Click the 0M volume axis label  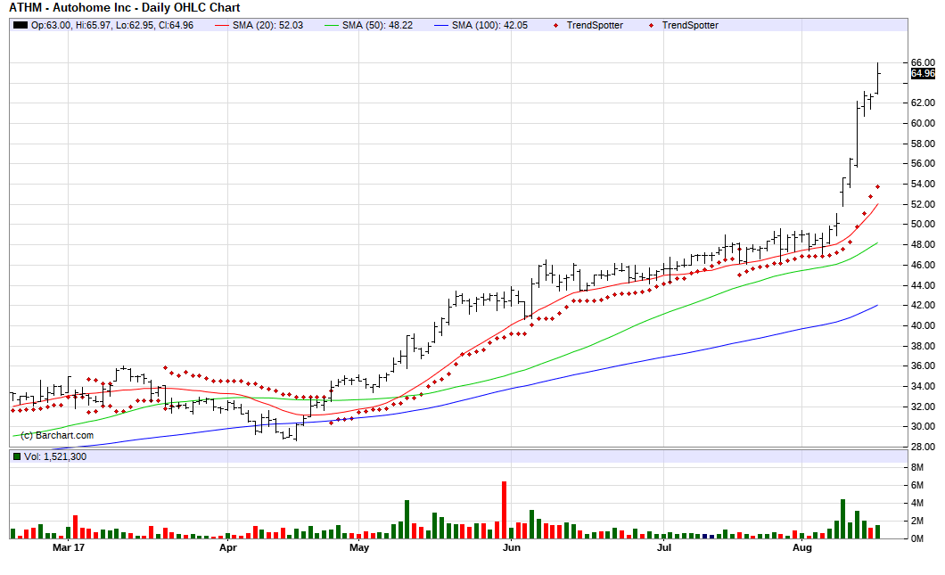coord(916,538)
